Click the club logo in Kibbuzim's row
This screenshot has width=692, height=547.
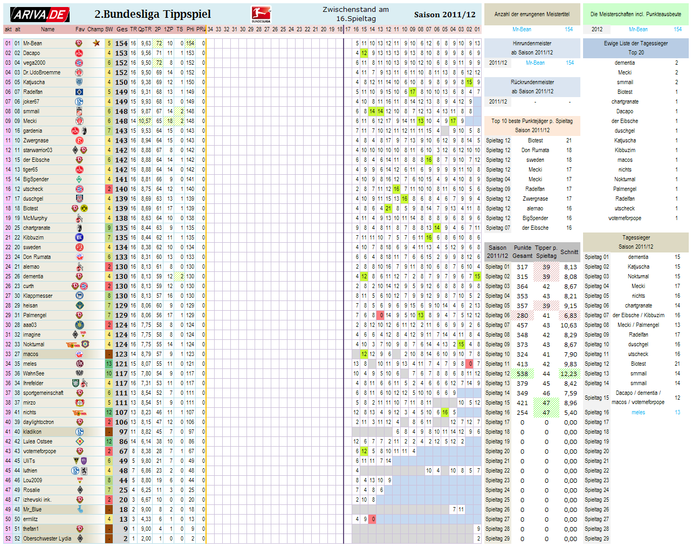click(79, 237)
